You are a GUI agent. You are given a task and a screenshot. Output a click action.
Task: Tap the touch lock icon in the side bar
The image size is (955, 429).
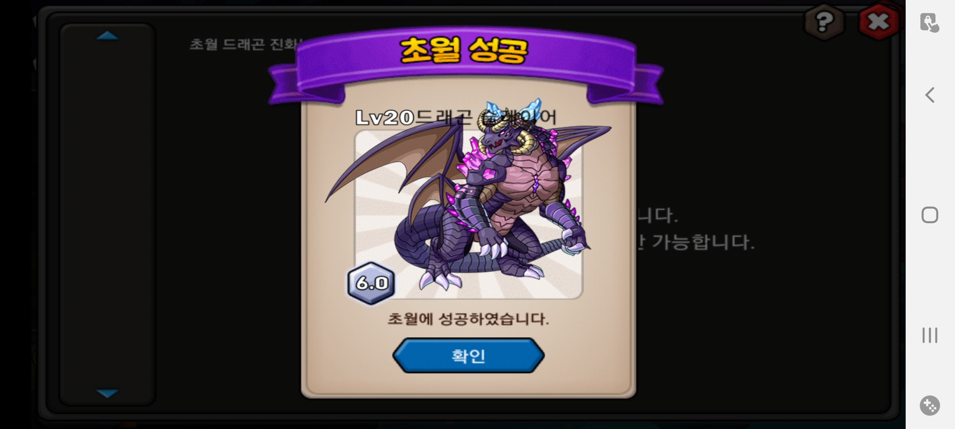coord(930,23)
